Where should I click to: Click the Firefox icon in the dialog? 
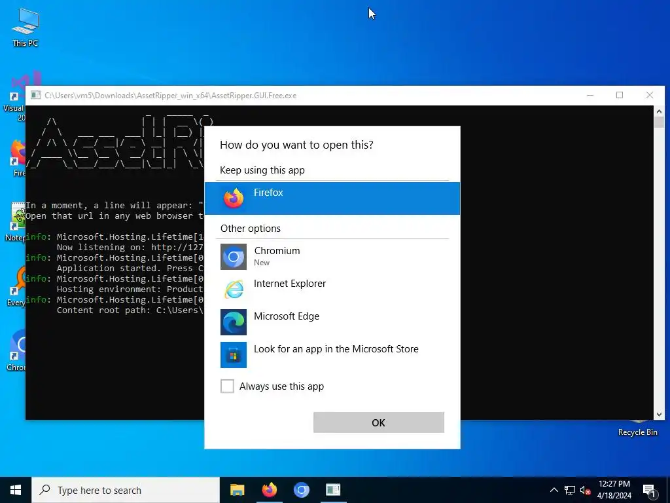tap(234, 198)
